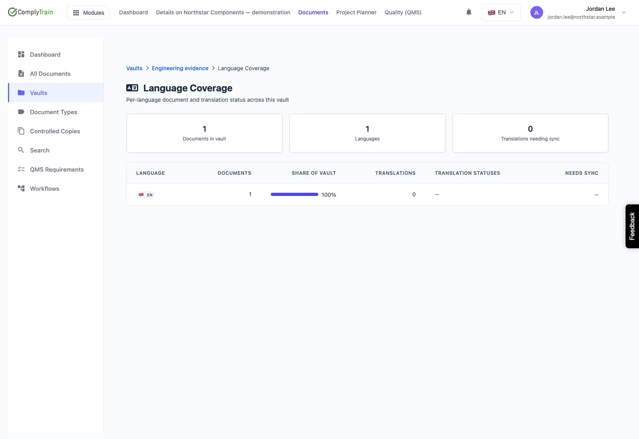
Task: Click the EN flag language badge
Action: [x=145, y=195]
